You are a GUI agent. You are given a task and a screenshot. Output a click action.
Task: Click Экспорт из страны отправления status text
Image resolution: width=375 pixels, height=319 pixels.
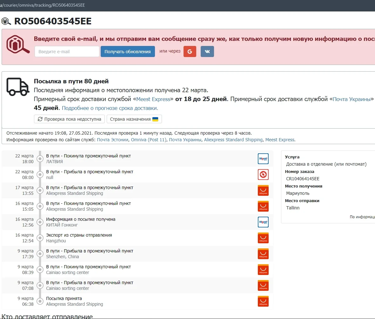[x=79, y=235]
